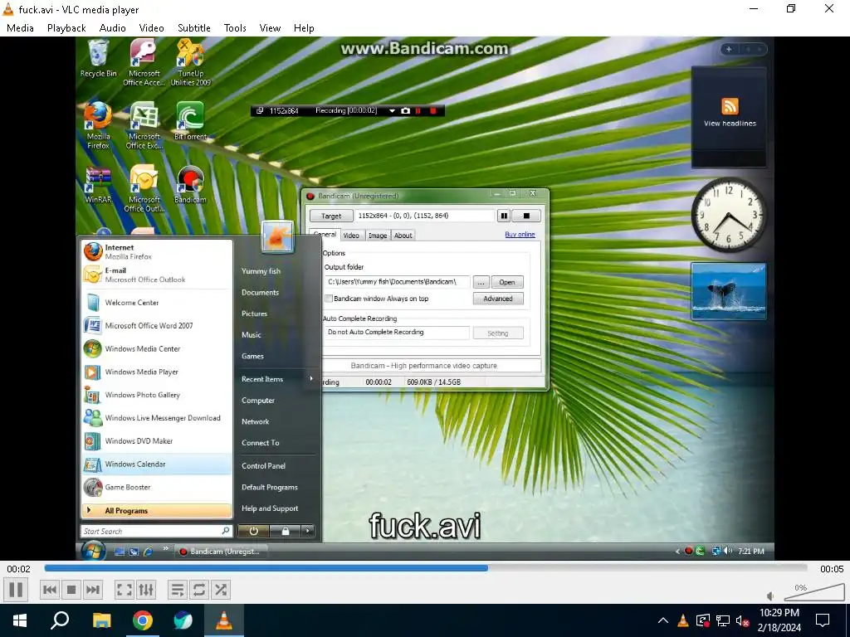Image resolution: width=850 pixels, height=637 pixels.
Task: Open File Explorer from the taskbar
Action: [101, 620]
